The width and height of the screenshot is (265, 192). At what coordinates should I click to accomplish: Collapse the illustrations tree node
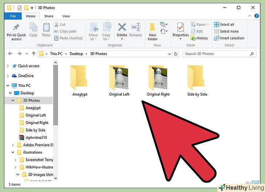(13, 152)
